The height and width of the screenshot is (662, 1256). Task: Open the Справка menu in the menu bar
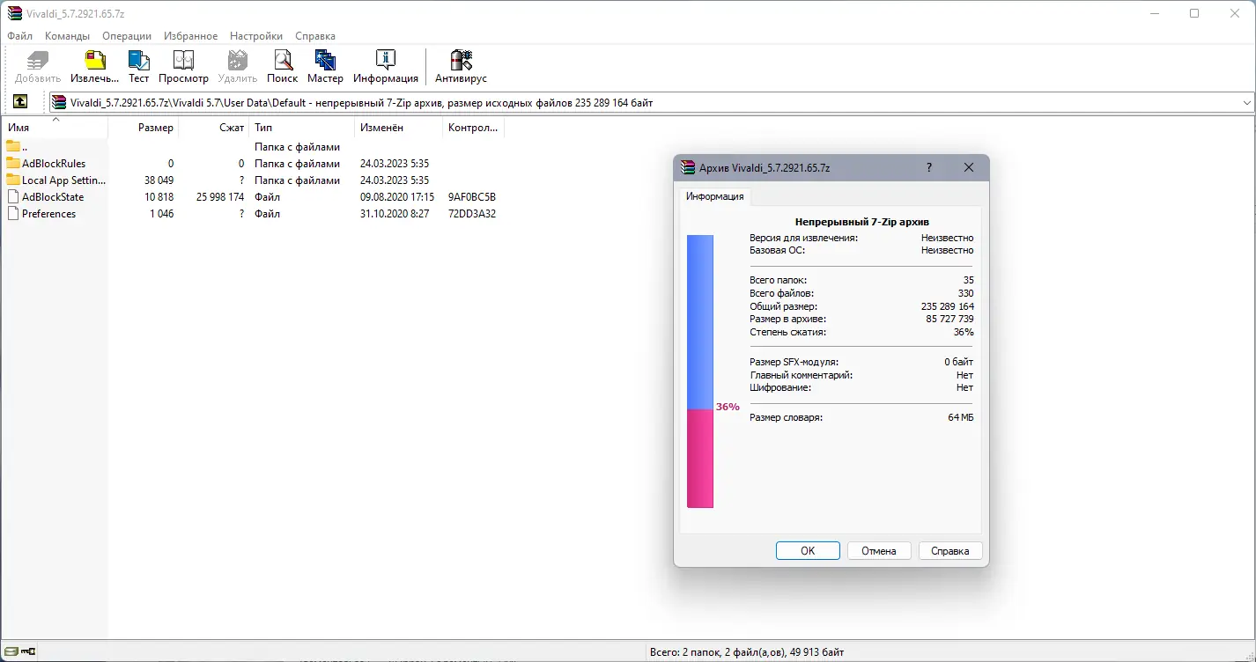click(x=315, y=36)
